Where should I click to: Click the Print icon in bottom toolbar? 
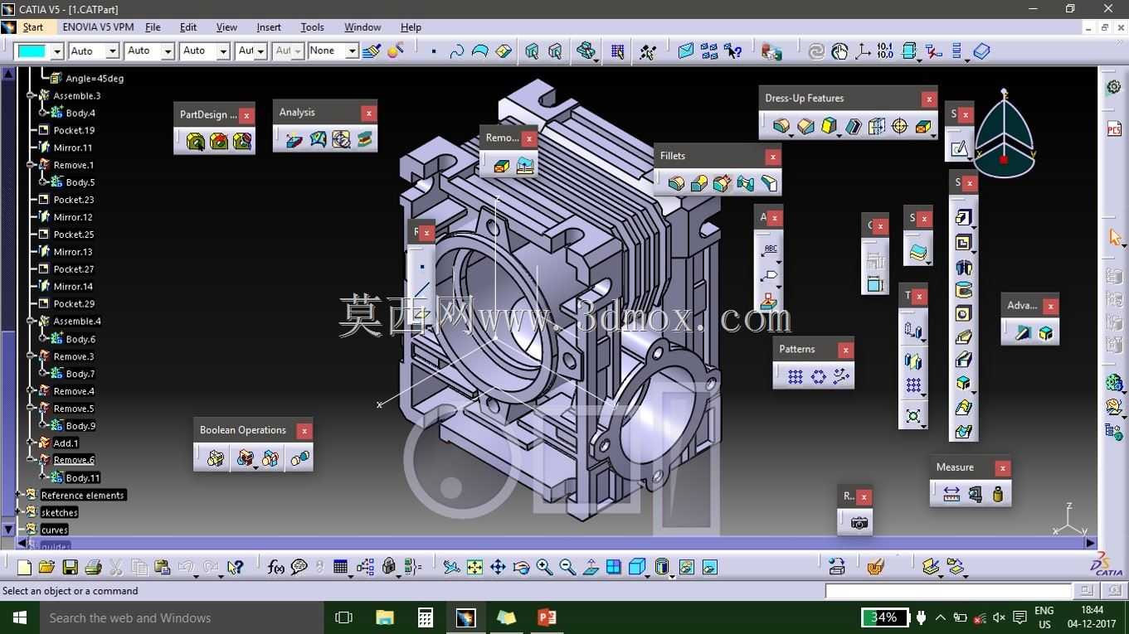(93, 567)
